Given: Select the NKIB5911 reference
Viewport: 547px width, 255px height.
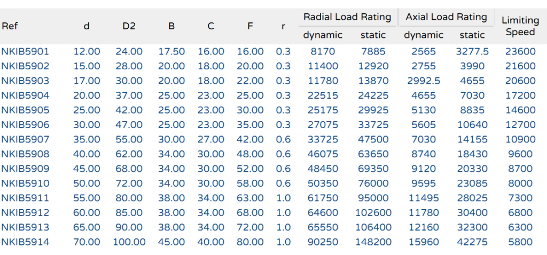Looking at the screenshot, I should point(25,198).
